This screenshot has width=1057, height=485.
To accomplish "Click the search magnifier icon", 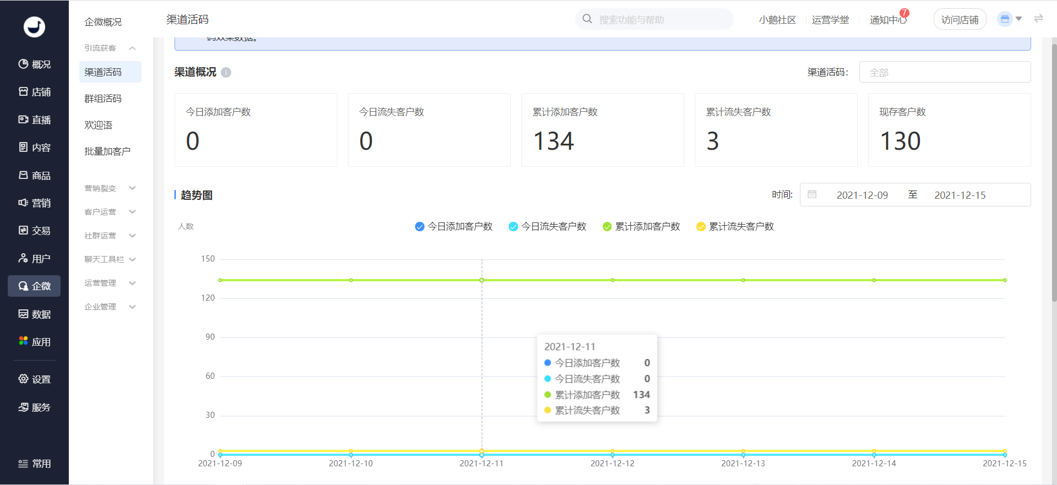I will click(x=587, y=19).
